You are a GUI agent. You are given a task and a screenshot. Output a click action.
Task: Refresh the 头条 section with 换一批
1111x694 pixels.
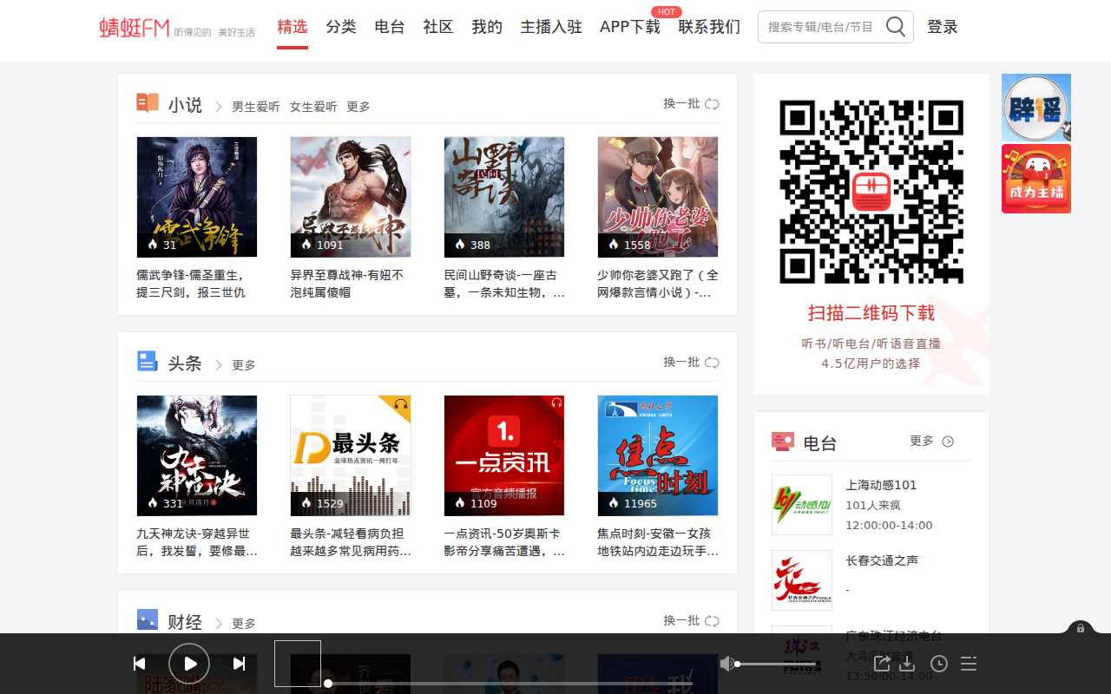pyautogui.click(x=682, y=362)
